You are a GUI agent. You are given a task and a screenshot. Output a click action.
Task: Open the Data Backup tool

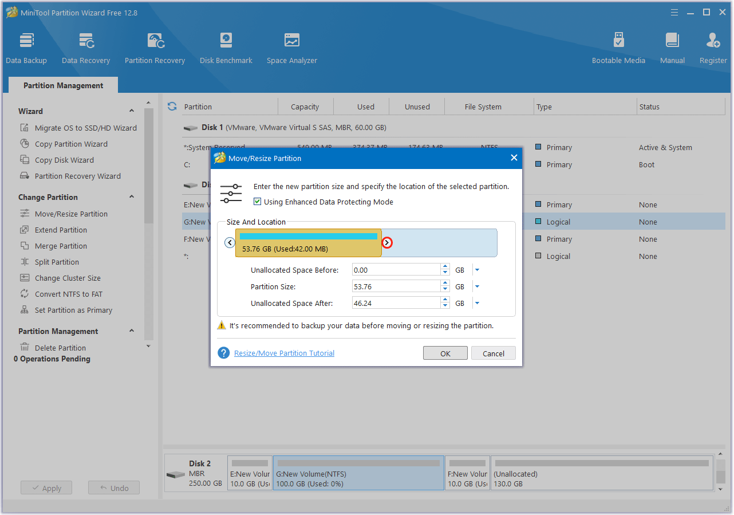point(26,48)
